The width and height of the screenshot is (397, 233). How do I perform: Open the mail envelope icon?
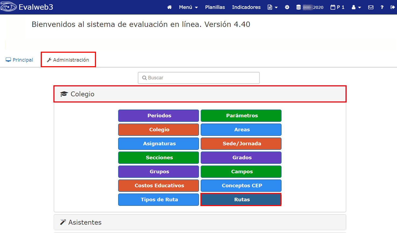(x=371, y=7)
